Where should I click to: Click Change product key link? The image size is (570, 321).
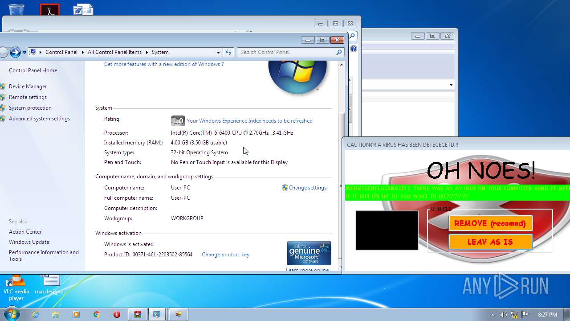(225, 255)
